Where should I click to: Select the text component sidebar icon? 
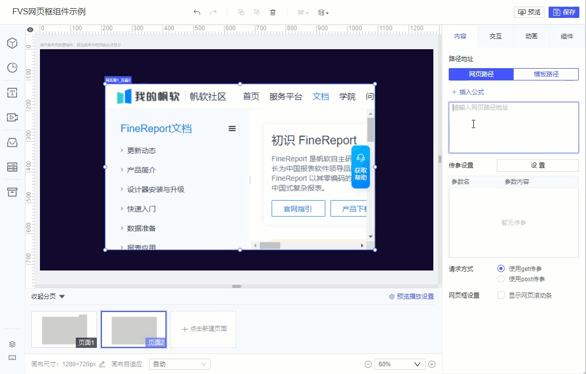pos(12,93)
